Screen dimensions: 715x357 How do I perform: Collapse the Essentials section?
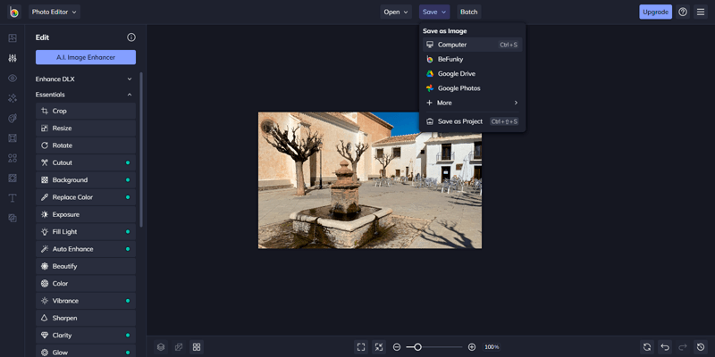click(85, 95)
